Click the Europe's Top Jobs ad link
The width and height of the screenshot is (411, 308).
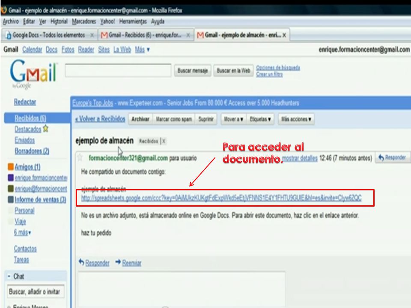click(93, 103)
